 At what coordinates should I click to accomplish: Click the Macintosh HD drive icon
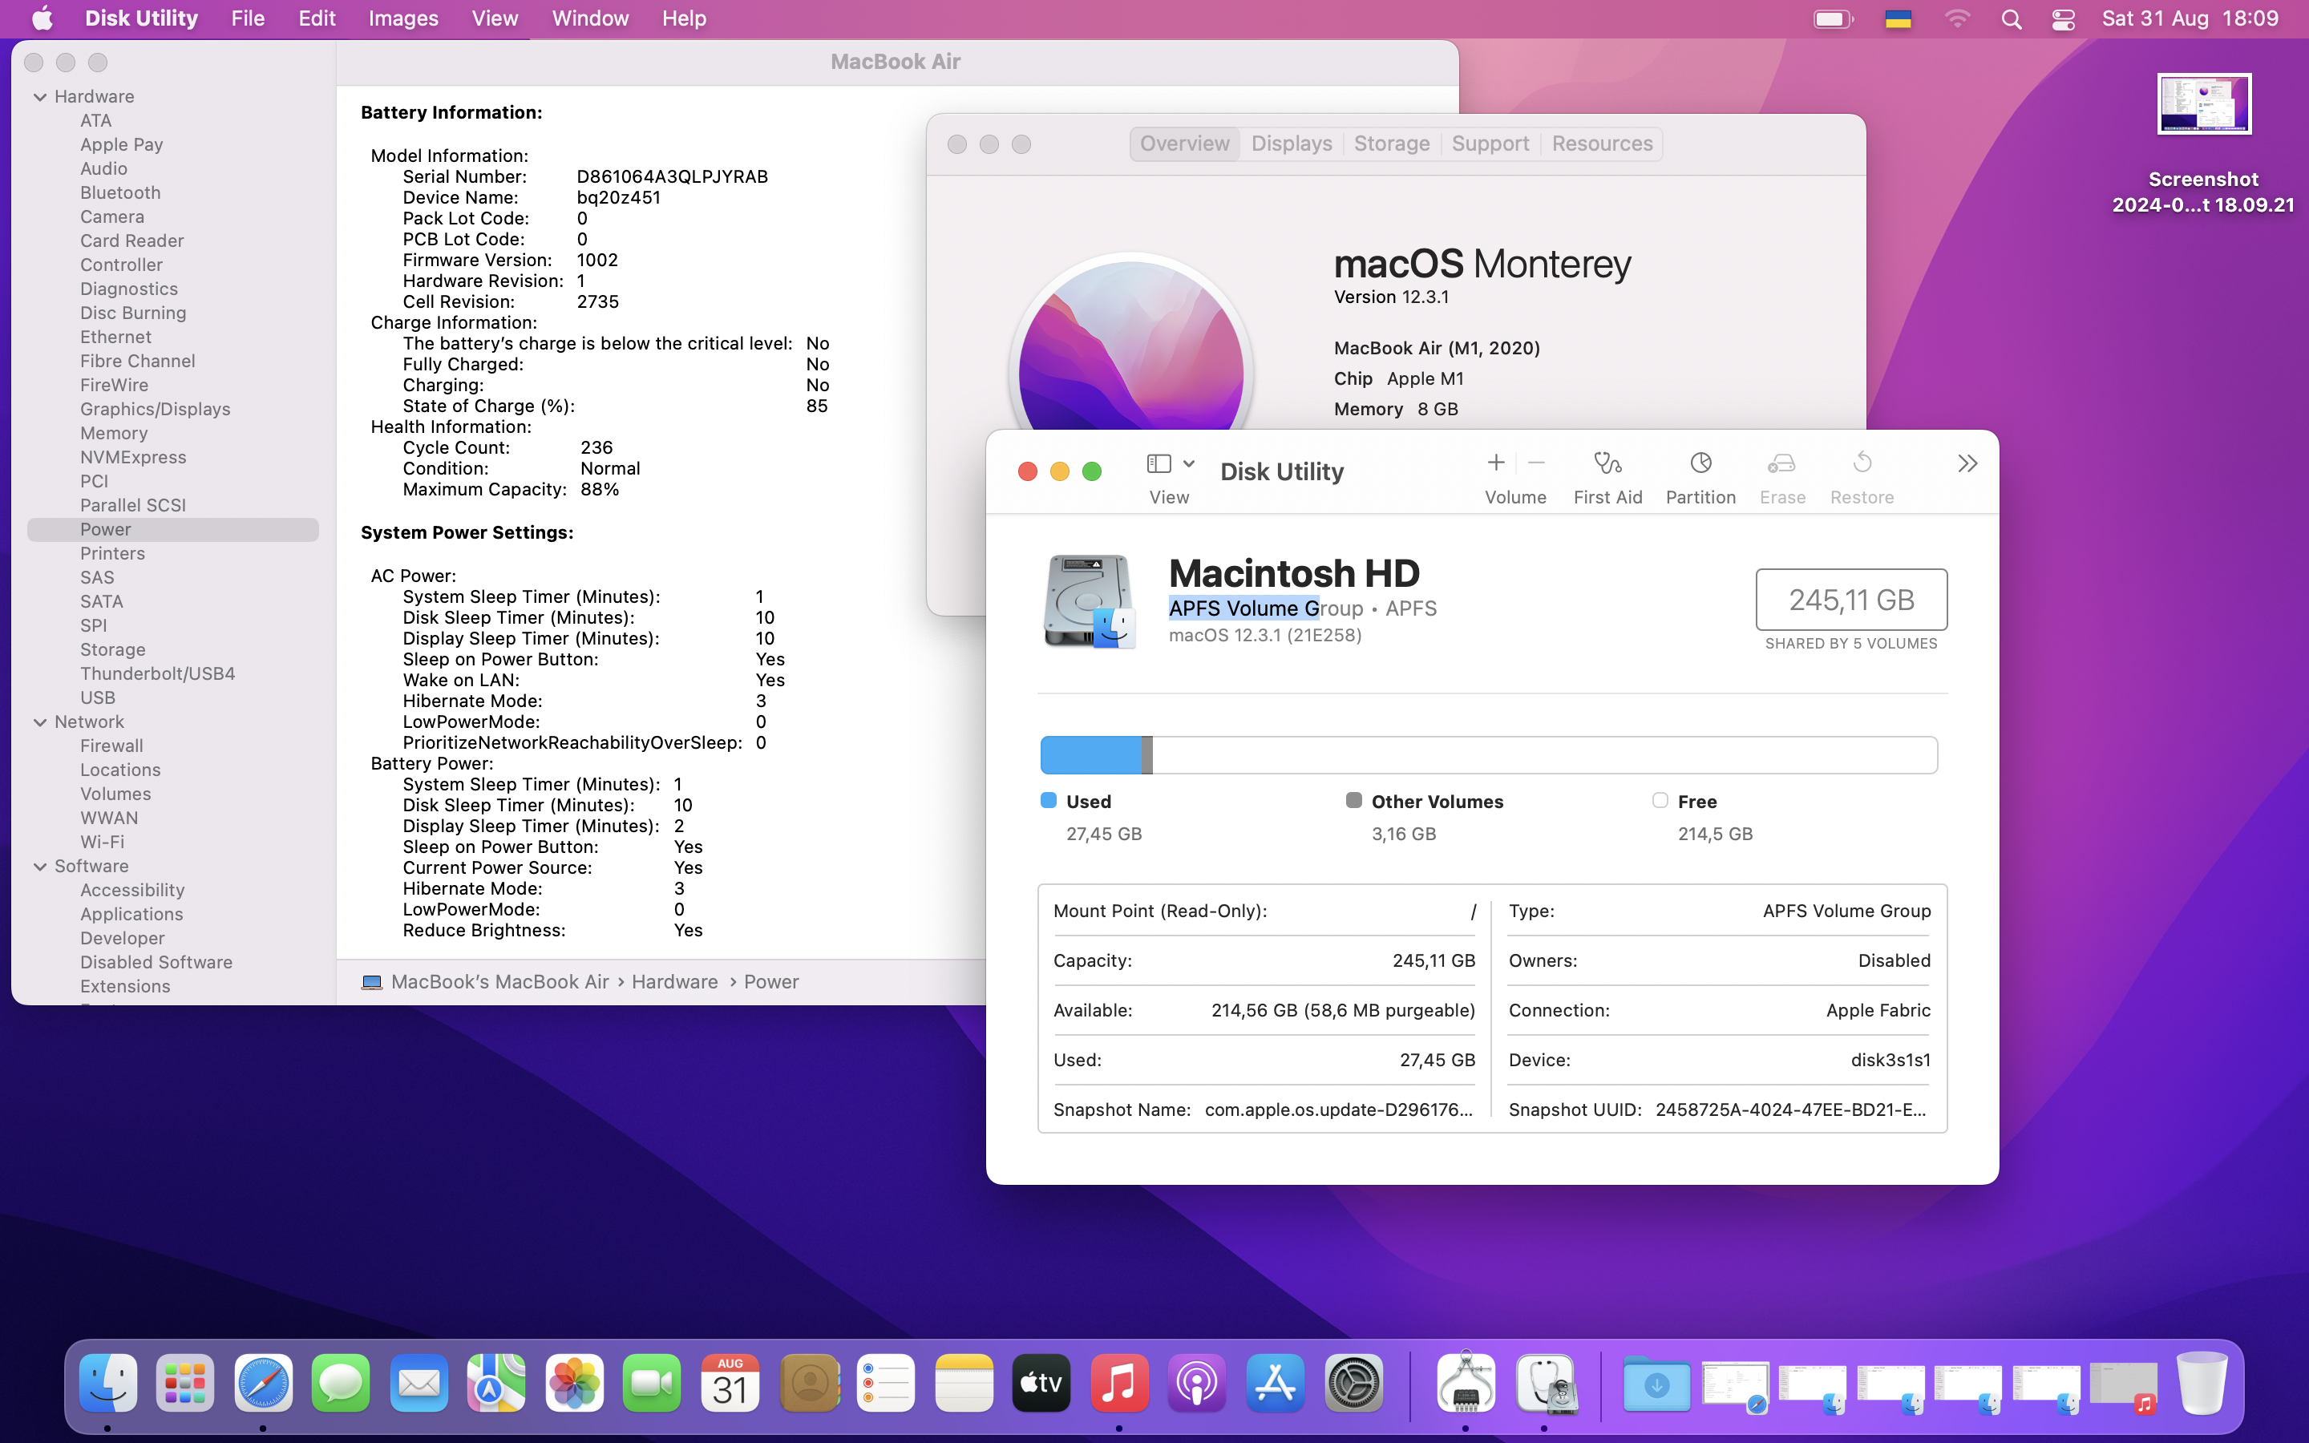click(1090, 601)
